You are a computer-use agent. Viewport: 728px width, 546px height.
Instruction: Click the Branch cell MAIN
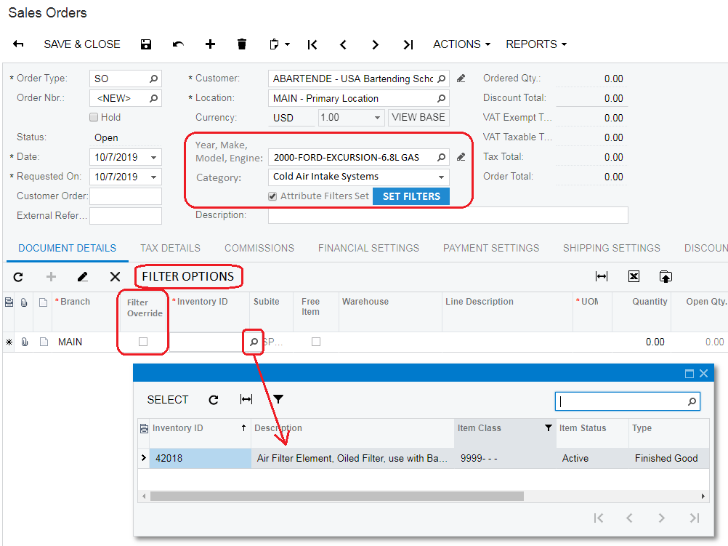[x=70, y=342]
